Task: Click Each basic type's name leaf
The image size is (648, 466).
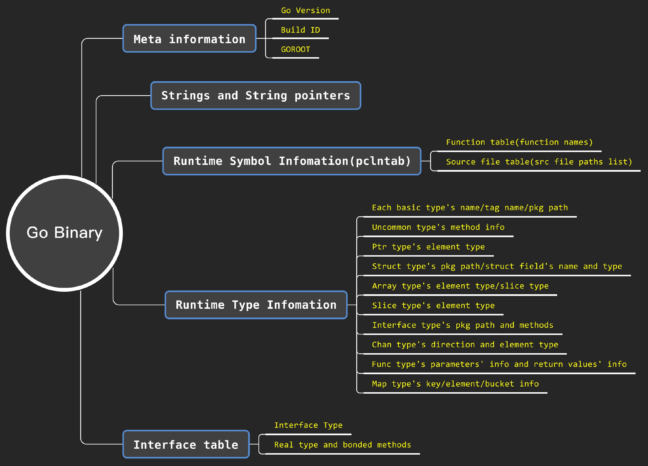Action: [x=470, y=208]
